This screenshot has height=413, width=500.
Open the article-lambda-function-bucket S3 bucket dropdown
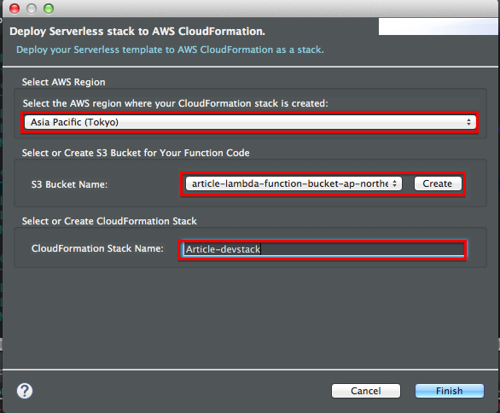point(294,183)
